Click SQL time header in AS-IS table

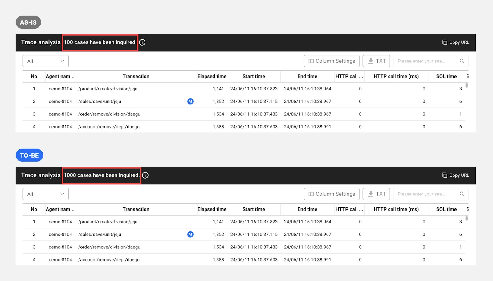coord(446,76)
